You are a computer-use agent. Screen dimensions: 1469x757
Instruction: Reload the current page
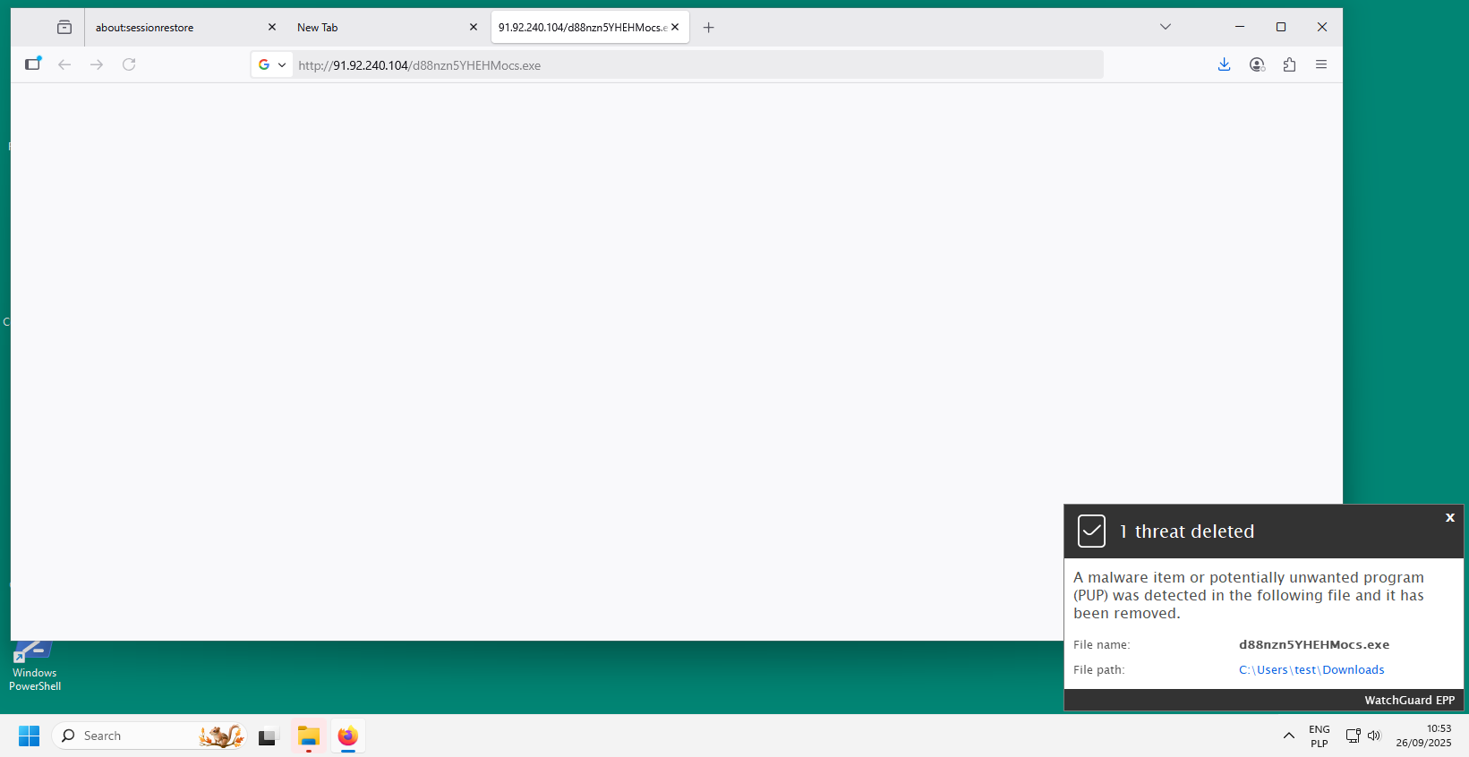[129, 64]
